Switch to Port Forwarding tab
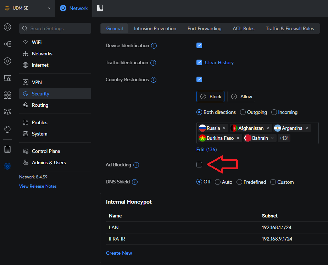The height and width of the screenshot is (265, 328). tap(204, 28)
